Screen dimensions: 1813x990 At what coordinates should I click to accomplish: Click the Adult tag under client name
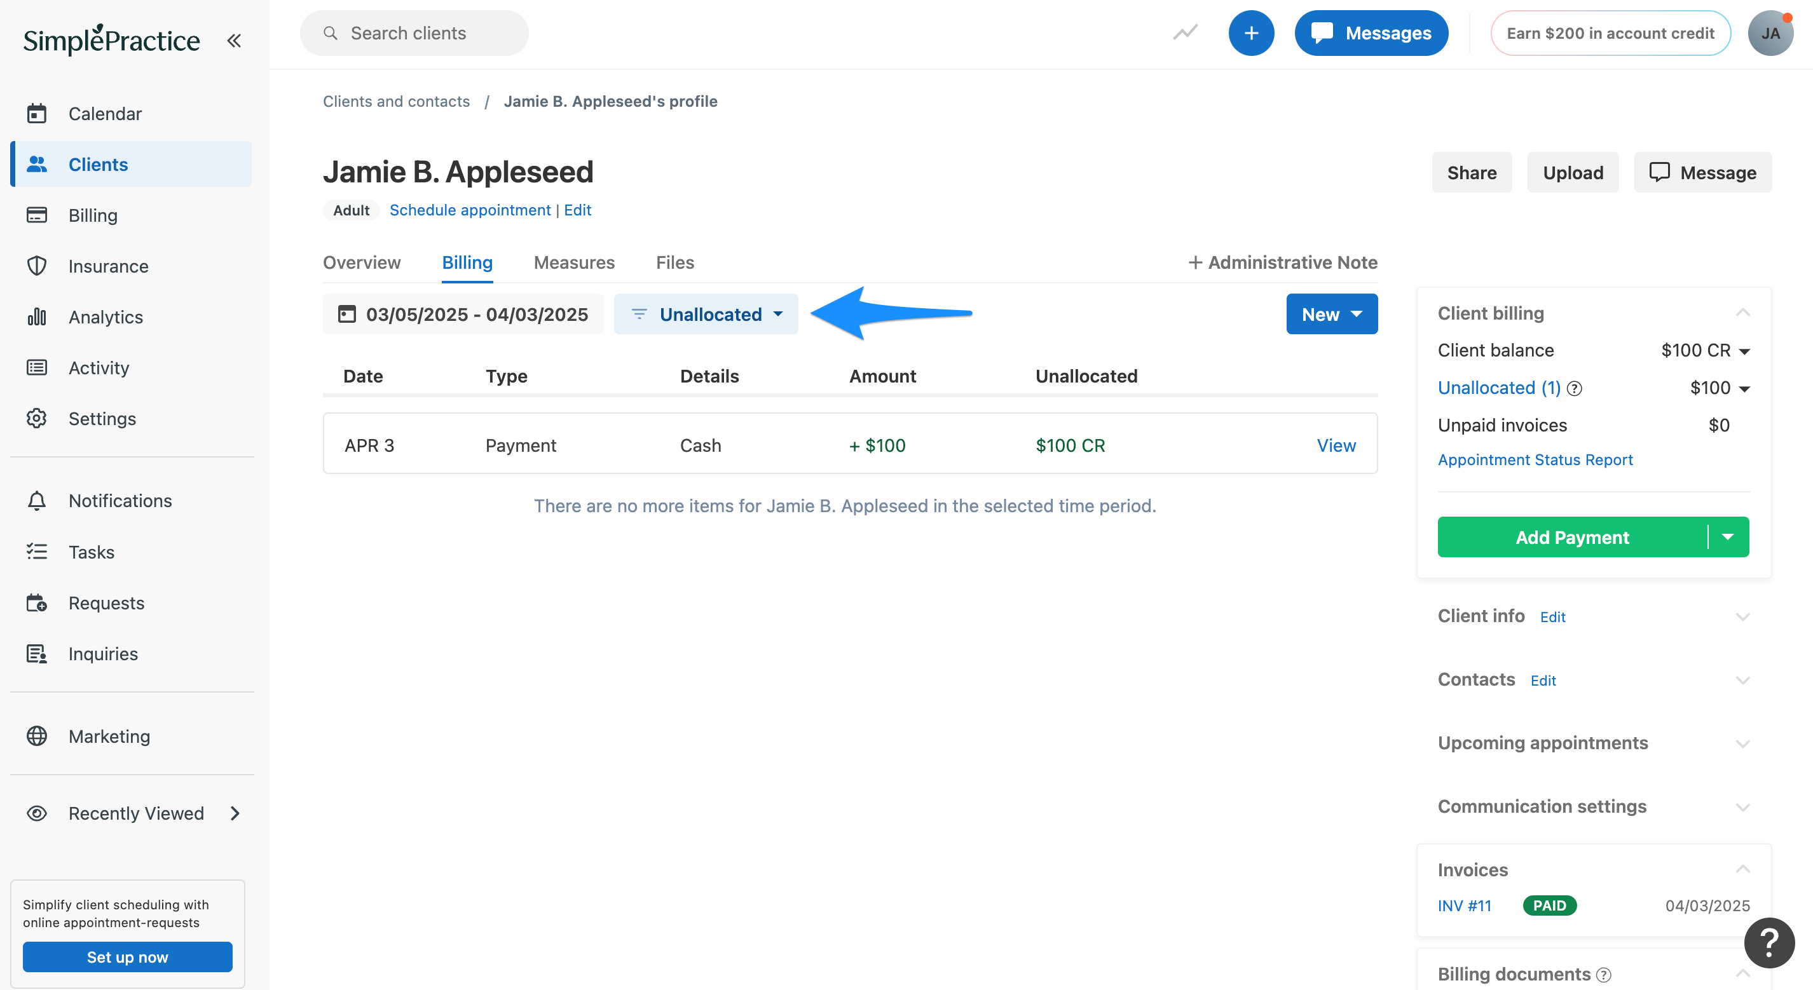[x=351, y=210]
